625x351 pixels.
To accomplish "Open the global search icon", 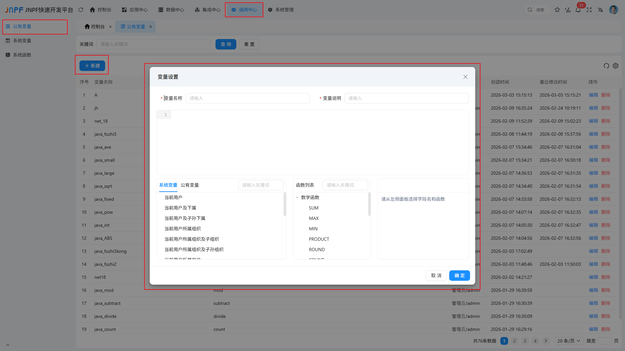I will click(x=530, y=10).
